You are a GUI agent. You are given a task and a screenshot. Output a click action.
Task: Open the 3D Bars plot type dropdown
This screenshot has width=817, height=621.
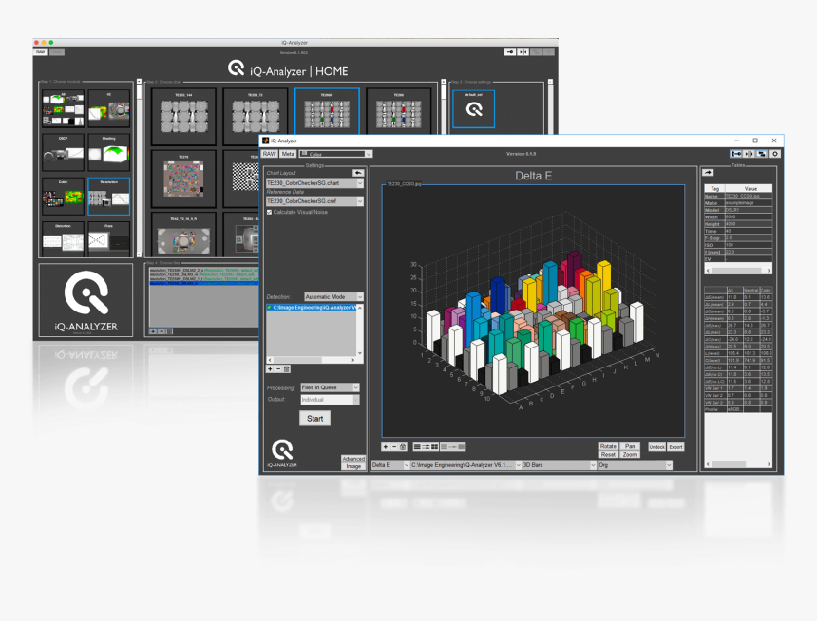[560, 465]
